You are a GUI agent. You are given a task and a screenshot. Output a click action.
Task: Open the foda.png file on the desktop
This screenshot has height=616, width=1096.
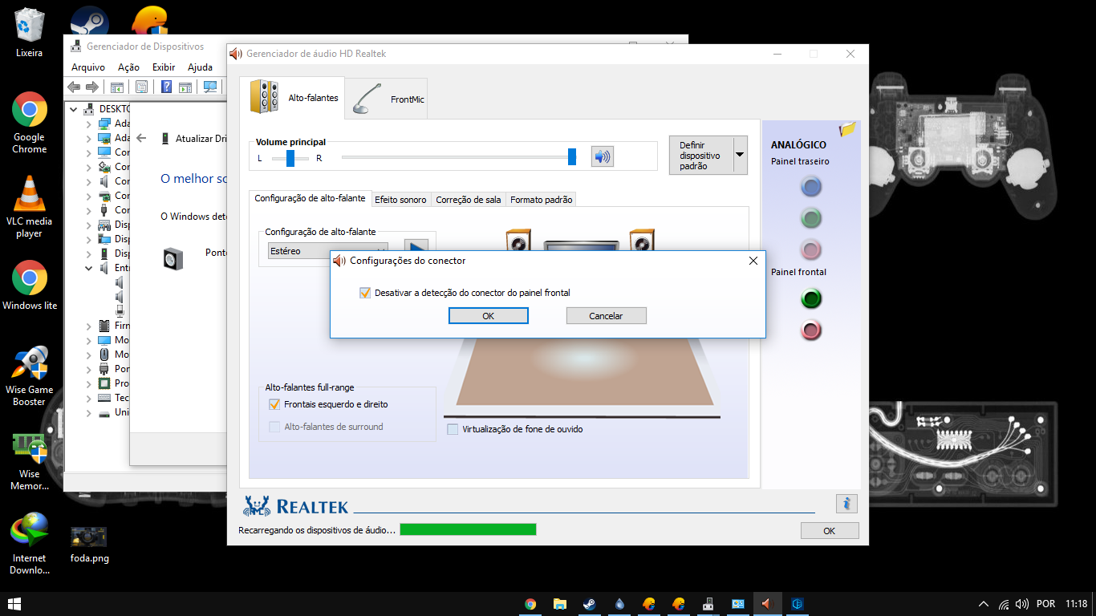pos(89,544)
